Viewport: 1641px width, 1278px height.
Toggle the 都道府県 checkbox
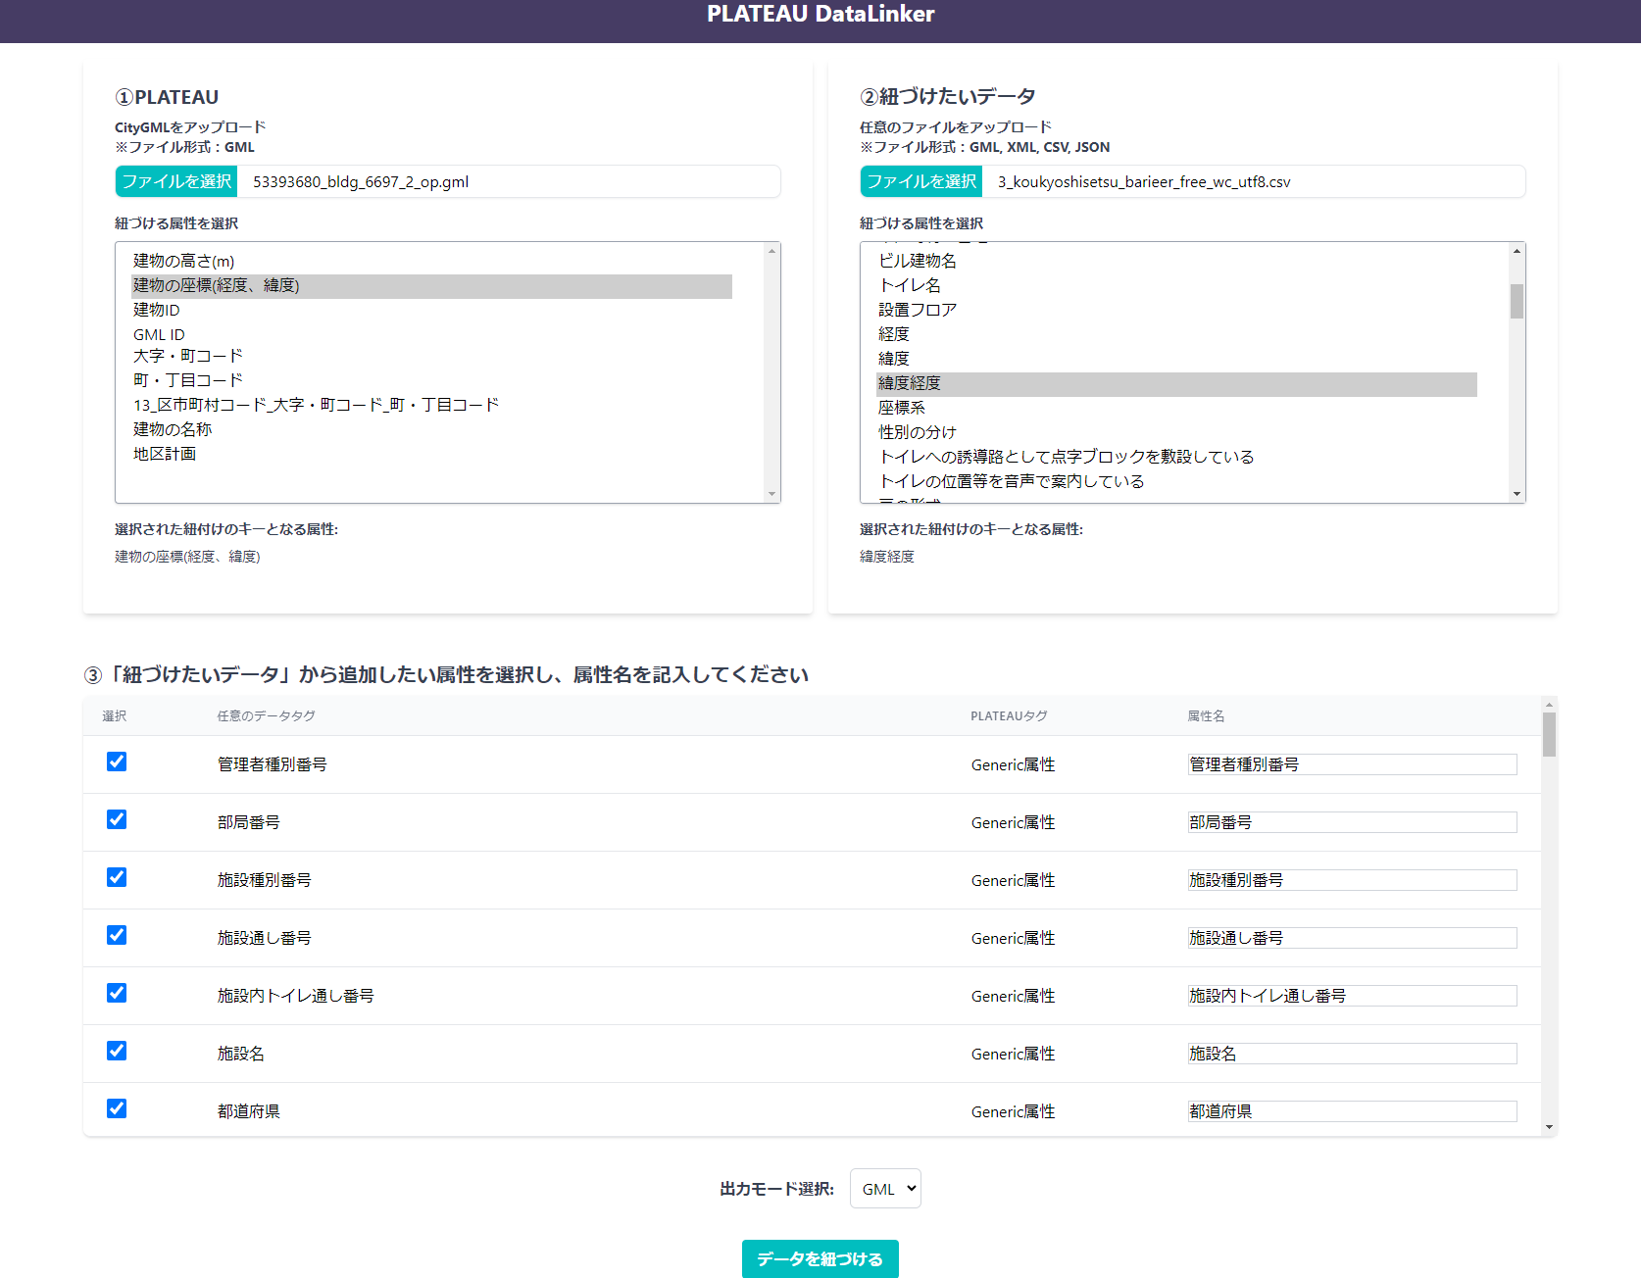coord(117,1108)
